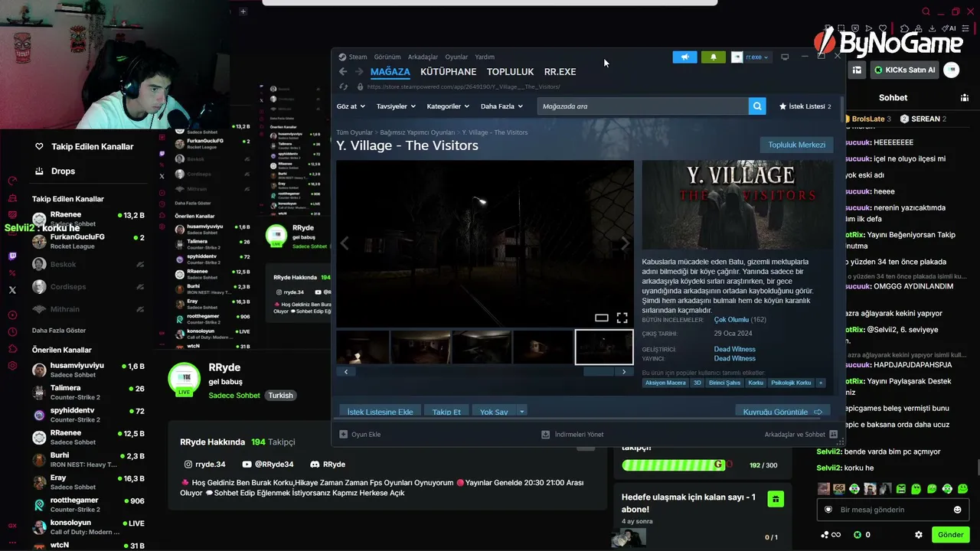
Task: Open Dead Witness developer link
Action: [x=734, y=349]
